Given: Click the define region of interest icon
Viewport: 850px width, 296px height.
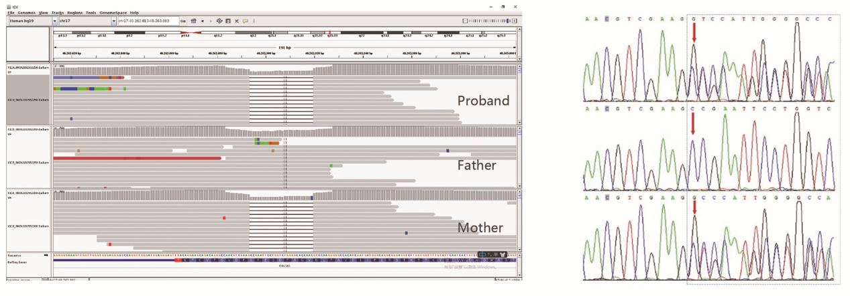Looking at the screenshot, I should 228,21.
